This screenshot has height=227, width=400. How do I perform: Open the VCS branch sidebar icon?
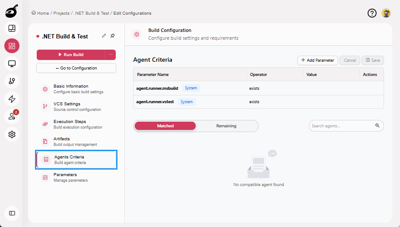tap(12, 81)
